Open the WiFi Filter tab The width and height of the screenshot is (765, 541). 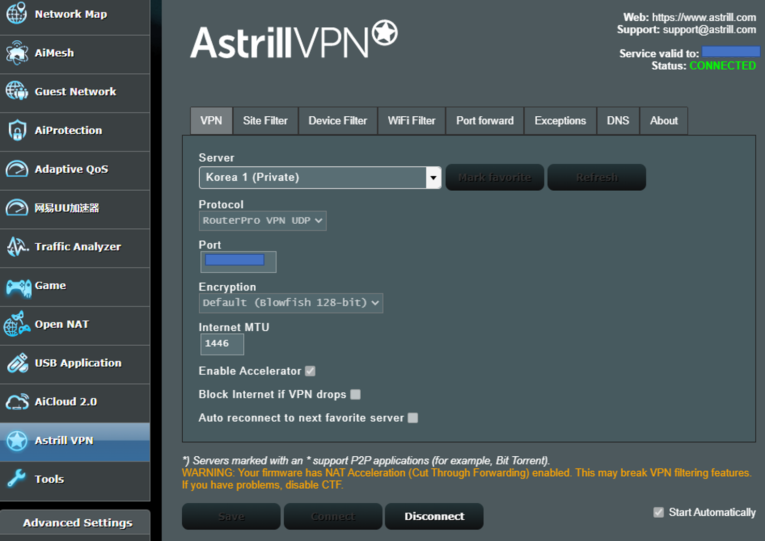pyautogui.click(x=411, y=120)
